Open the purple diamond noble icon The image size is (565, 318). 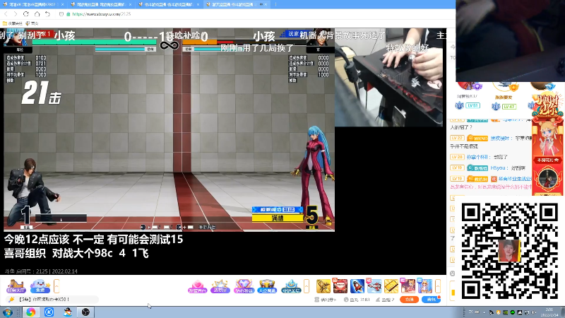pyautogui.click(x=244, y=286)
